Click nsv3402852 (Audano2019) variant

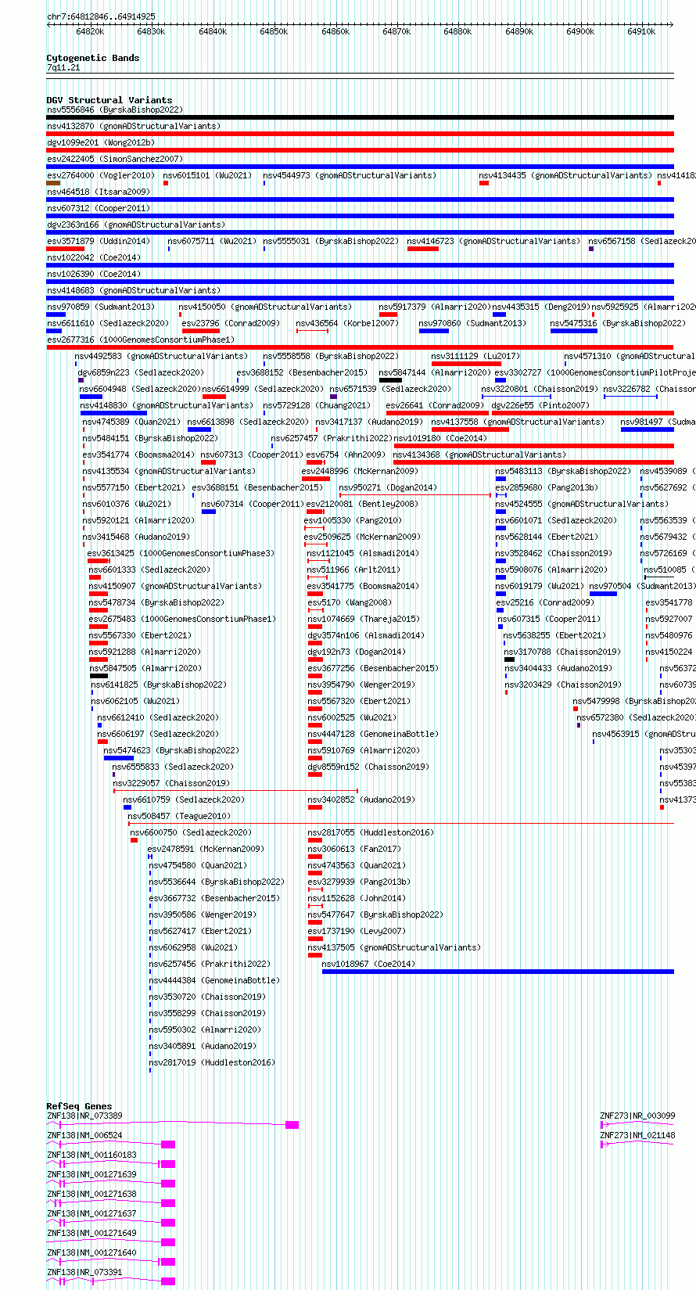pyautogui.click(x=361, y=800)
